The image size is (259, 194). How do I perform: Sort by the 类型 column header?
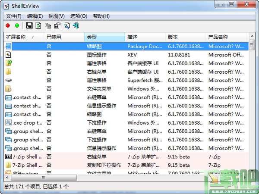click(105, 37)
